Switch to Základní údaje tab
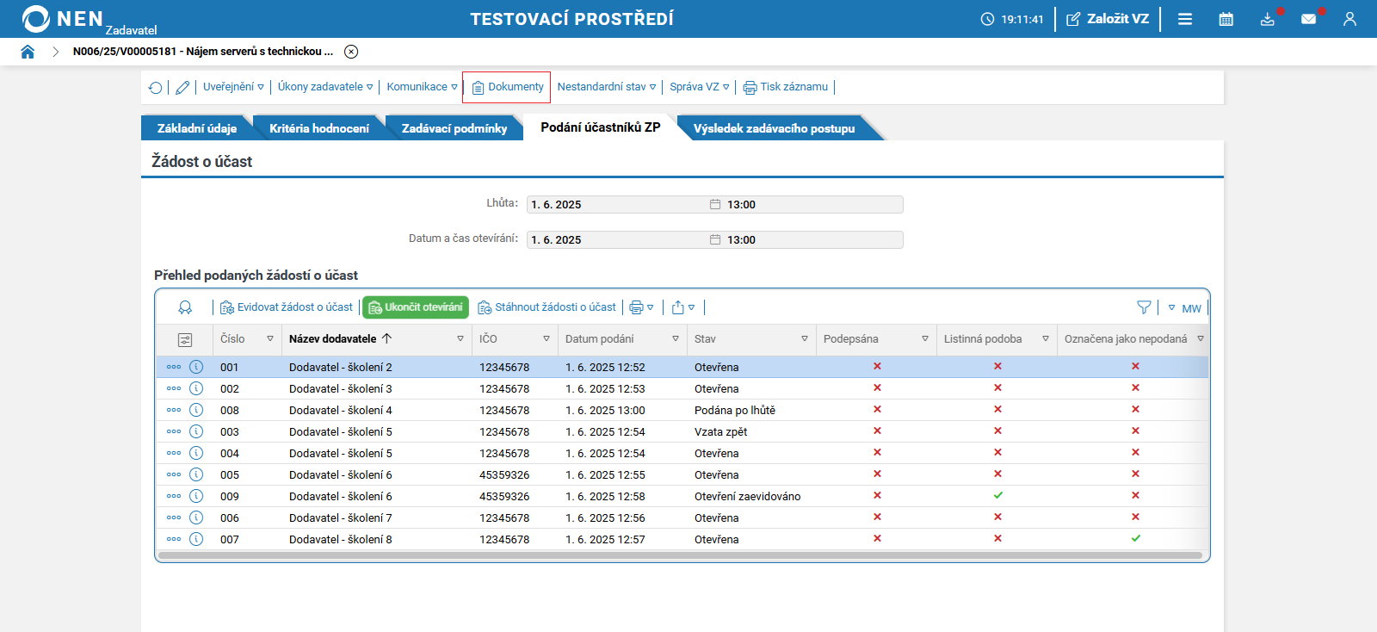 point(197,128)
